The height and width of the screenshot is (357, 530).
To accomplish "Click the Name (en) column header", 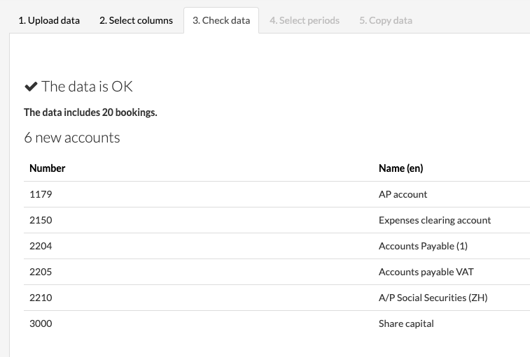I will [400, 168].
